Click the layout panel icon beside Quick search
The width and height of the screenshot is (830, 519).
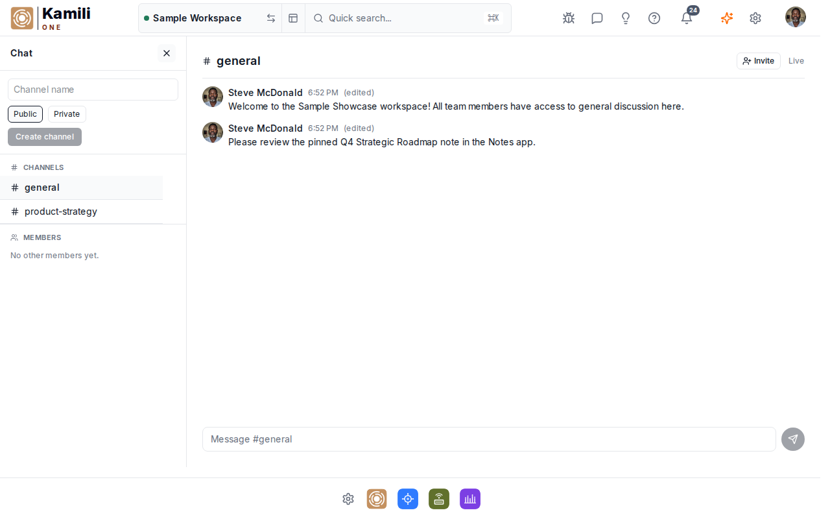coord(293,18)
